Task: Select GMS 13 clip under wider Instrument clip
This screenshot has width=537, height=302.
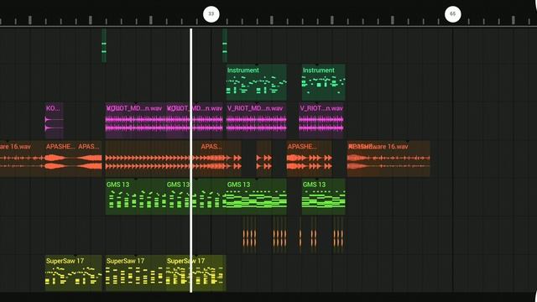Action: (256, 196)
